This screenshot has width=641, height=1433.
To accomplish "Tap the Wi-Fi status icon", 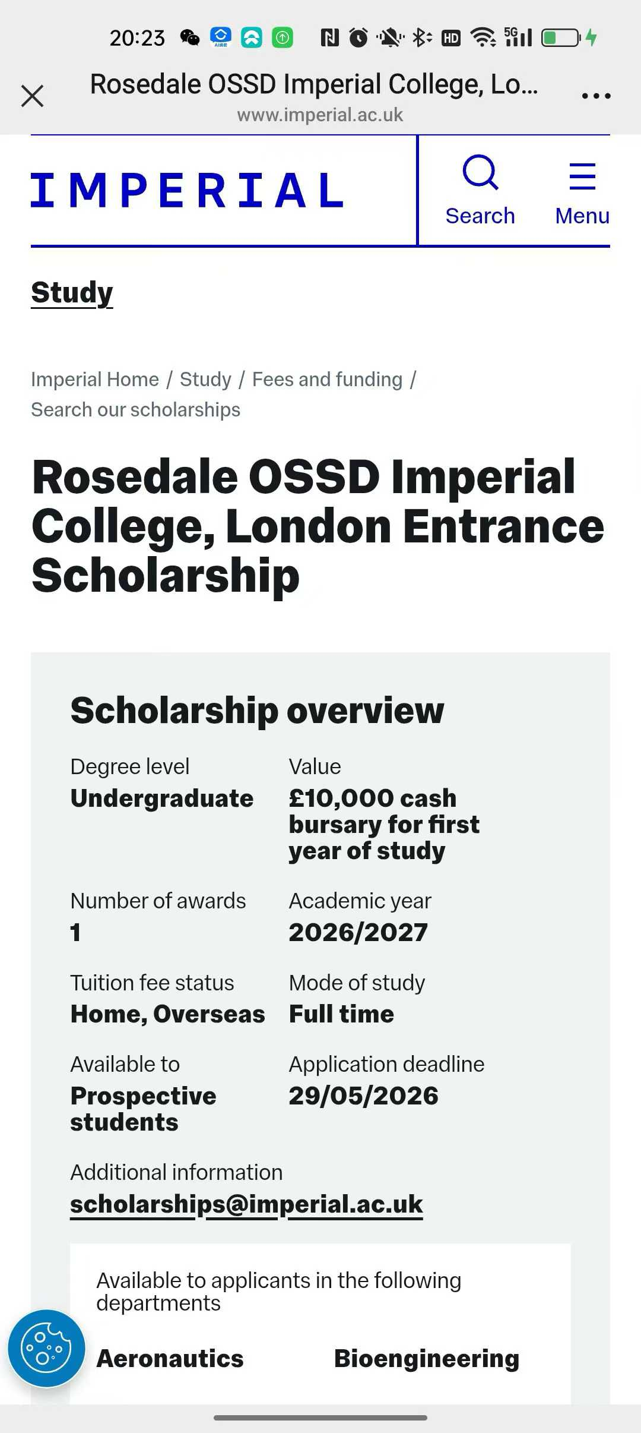I will point(483,38).
